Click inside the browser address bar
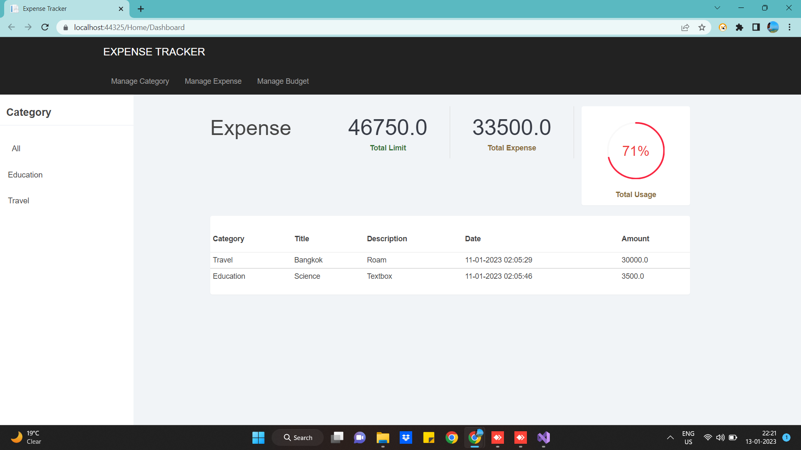This screenshot has width=801, height=450. 250,27
